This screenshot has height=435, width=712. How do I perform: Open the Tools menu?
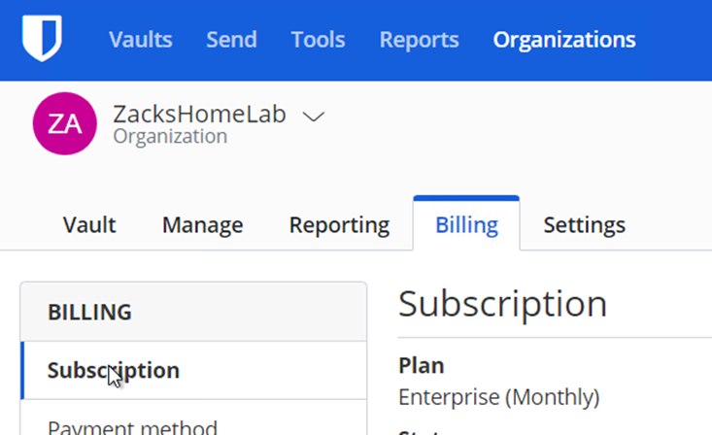click(318, 40)
